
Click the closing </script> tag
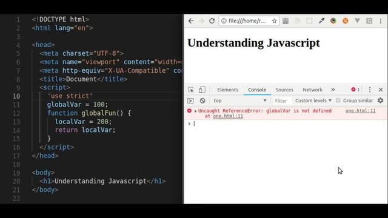[56, 147]
